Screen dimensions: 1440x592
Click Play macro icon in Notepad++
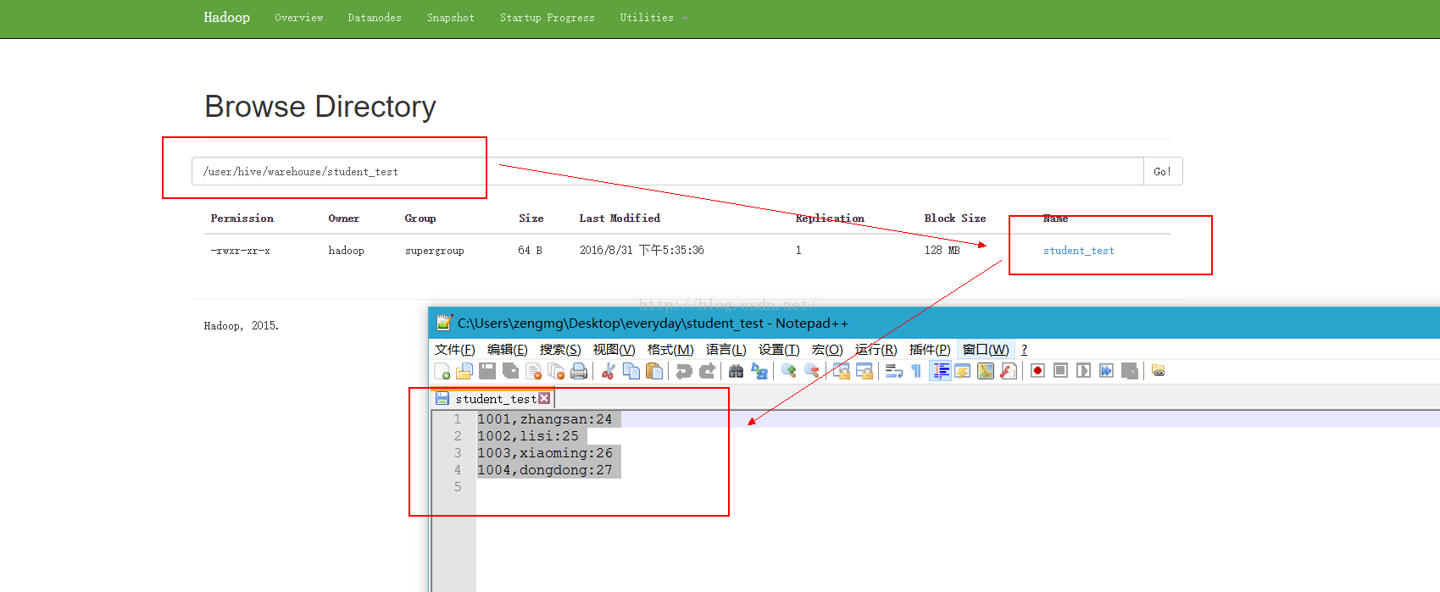click(x=1083, y=371)
